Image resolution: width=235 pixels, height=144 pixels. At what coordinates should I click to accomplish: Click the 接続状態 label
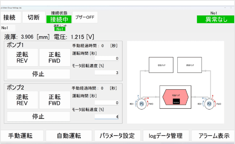tap(59, 13)
